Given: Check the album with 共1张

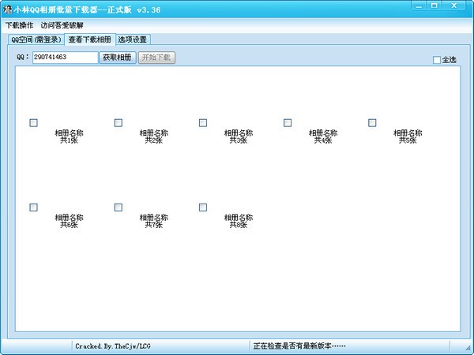Looking at the screenshot, I should point(33,123).
